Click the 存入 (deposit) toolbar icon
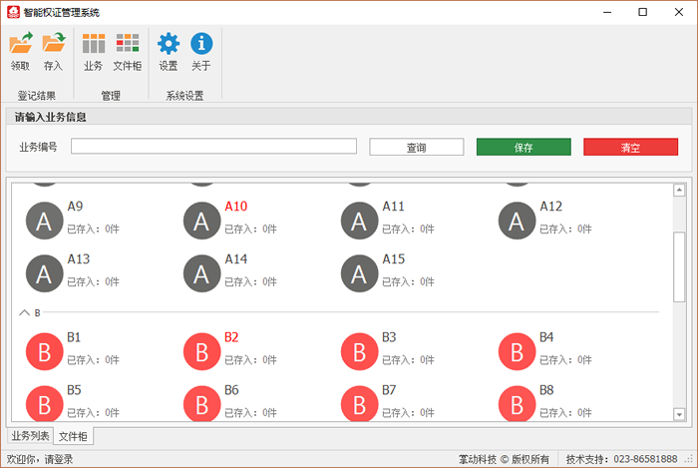Image resolution: width=698 pixels, height=468 pixels. 53,45
